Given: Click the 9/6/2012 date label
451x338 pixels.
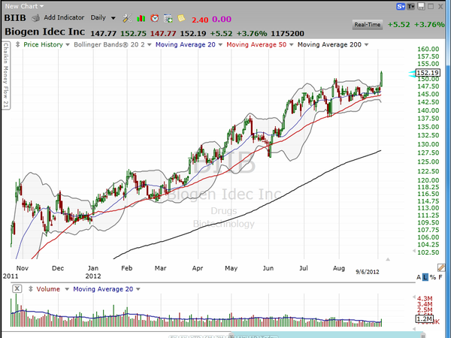Looking at the screenshot, I should pyautogui.click(x=368, y=272).
